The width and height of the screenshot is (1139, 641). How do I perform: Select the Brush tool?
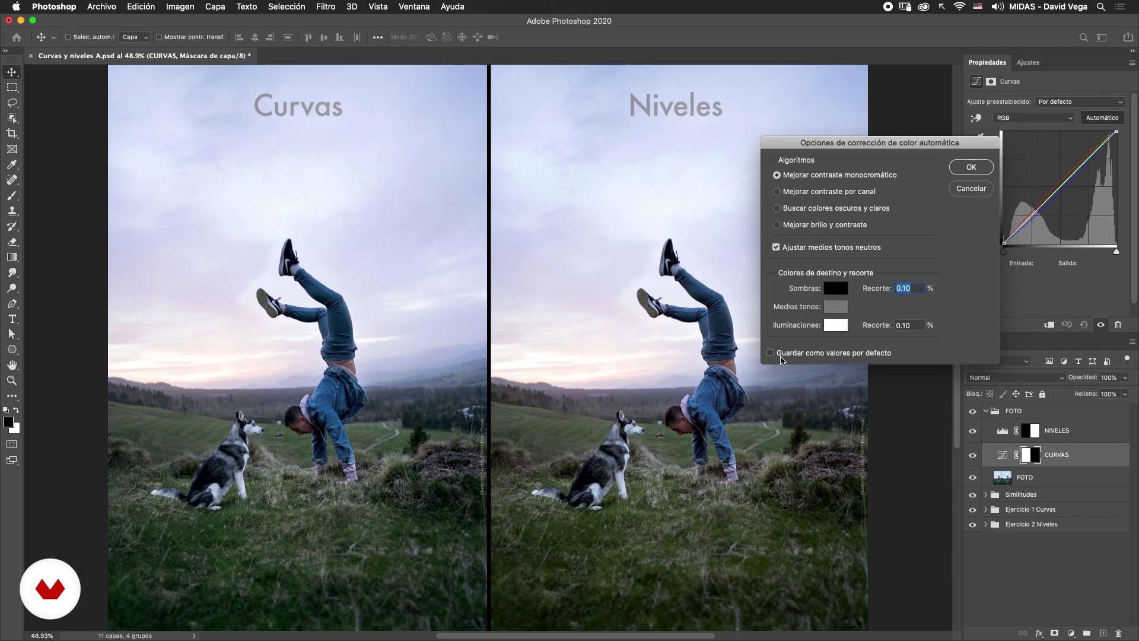(12, 195)
